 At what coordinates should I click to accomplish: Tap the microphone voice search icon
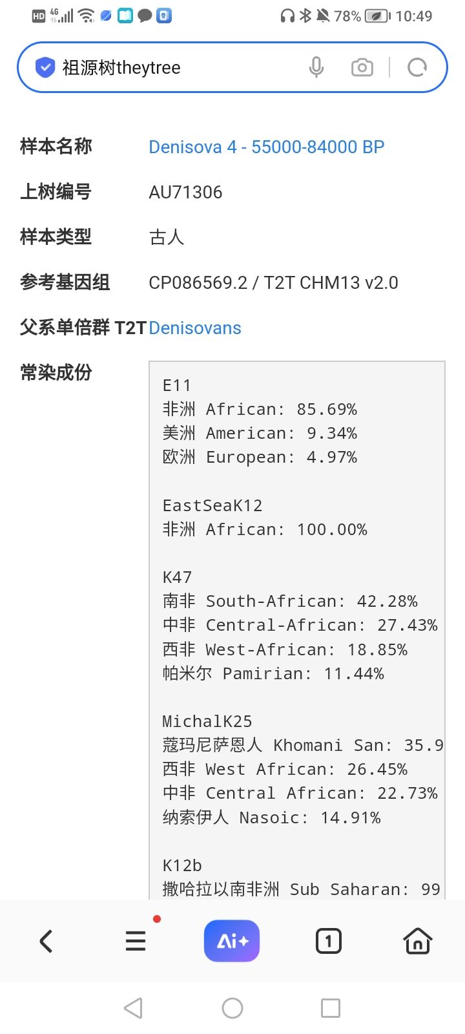tap(316, 67)
